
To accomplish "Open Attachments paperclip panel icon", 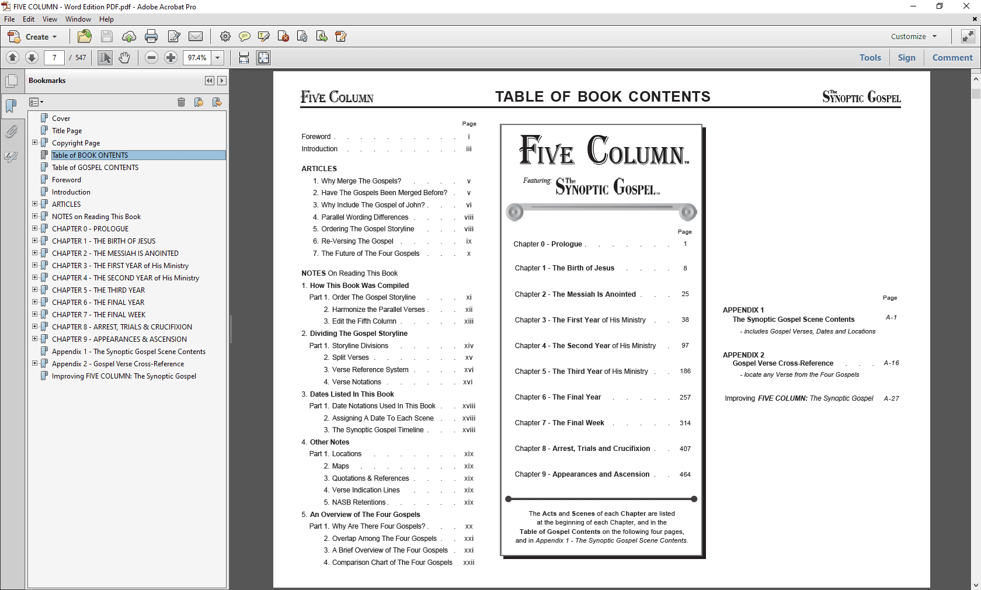I will pos(11,131).
